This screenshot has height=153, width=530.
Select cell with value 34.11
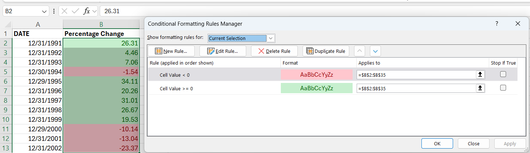click(101, 81)
